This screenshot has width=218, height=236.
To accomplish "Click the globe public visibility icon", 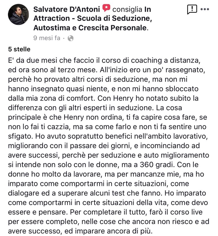I will tap(71, 38).
